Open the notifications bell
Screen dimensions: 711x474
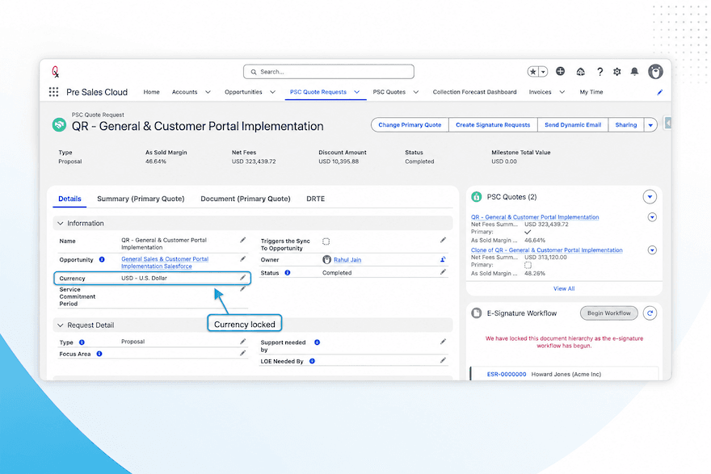634,72
